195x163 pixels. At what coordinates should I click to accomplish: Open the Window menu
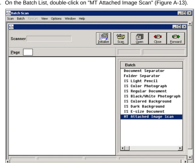70,19
